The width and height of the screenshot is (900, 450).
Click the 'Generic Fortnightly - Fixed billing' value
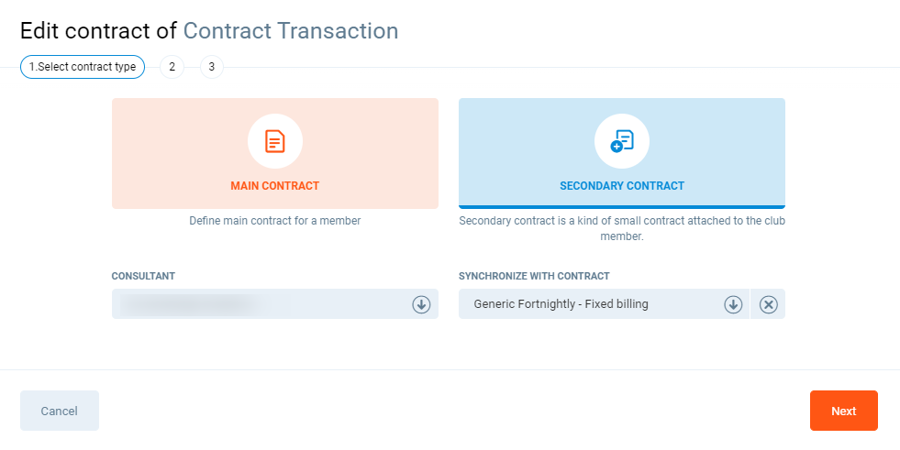tap(561, 304)
